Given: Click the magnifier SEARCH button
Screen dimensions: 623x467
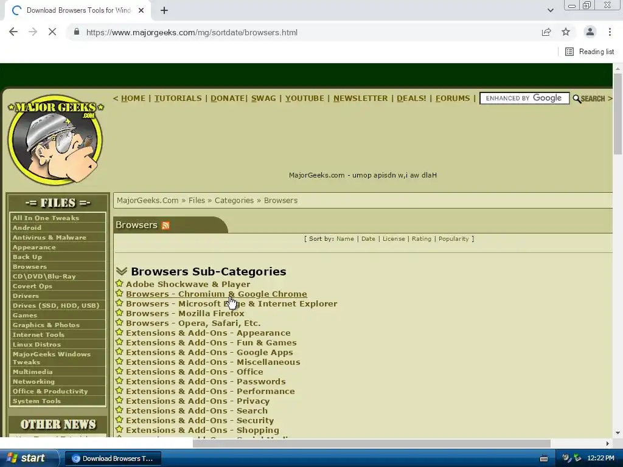Looking at the screenshot, I should (589, 99).
